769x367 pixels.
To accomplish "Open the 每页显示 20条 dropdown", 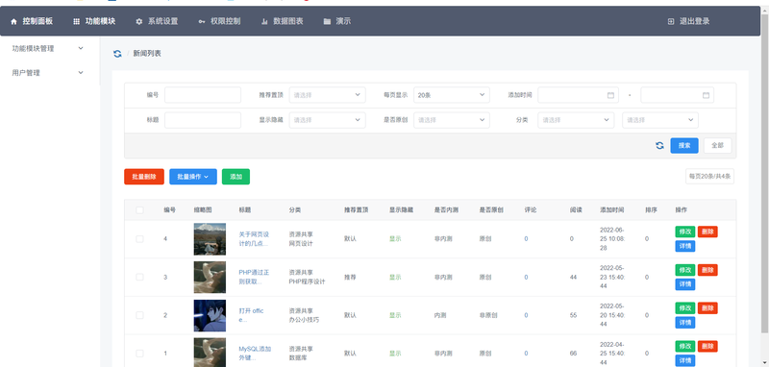I will pyautogui.click(x=452, y=95).
